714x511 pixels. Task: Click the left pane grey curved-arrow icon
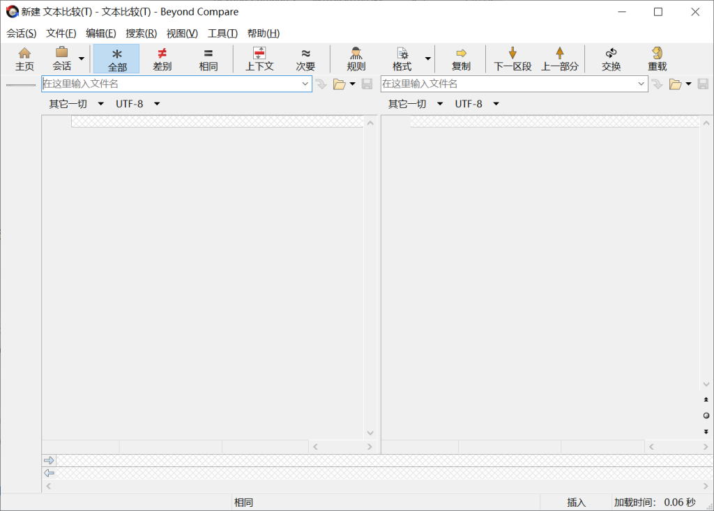321,84
